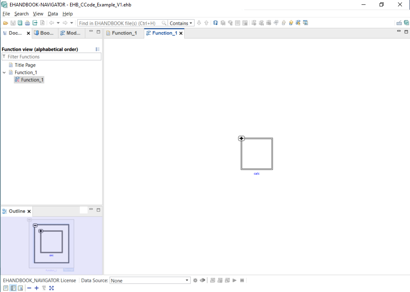Click the print icon in toolbar
This screenshot has width=410, height=292.
tap(27, 23)
